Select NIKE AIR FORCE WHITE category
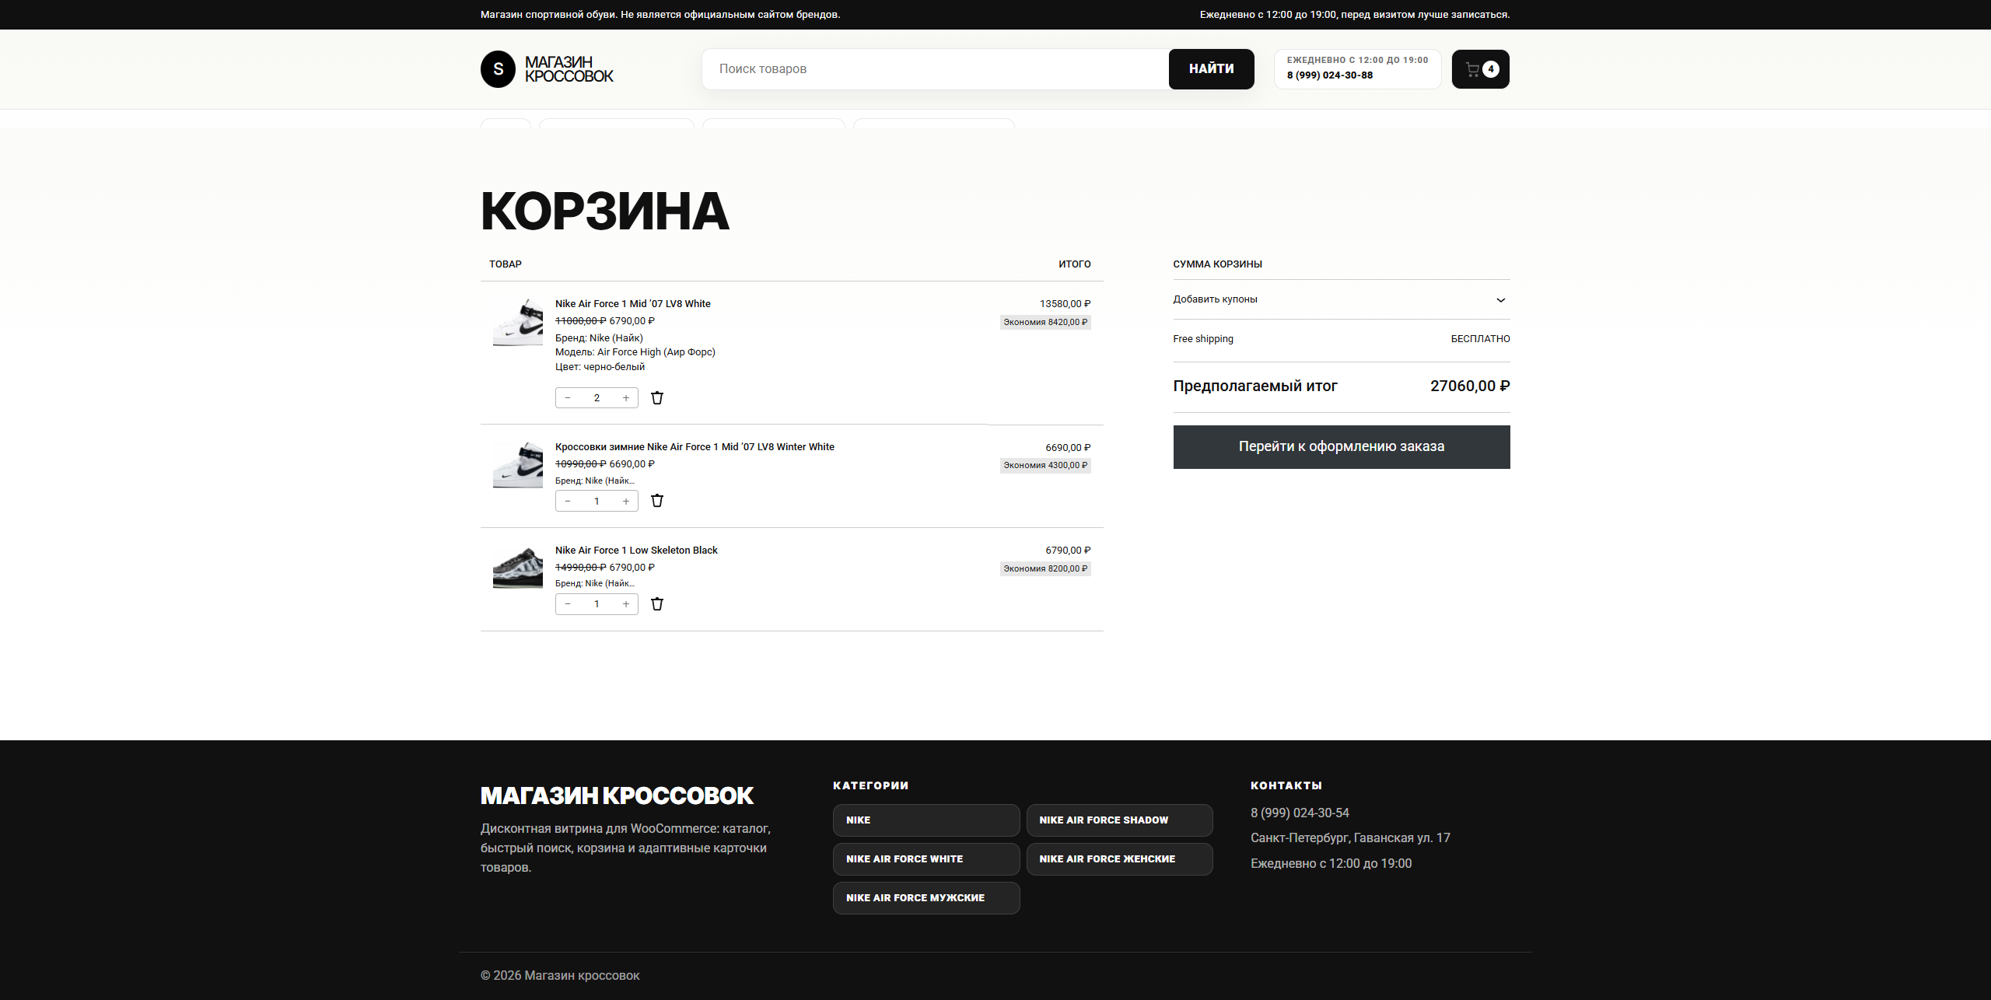1991x1000 pixels. pos(926,859)
